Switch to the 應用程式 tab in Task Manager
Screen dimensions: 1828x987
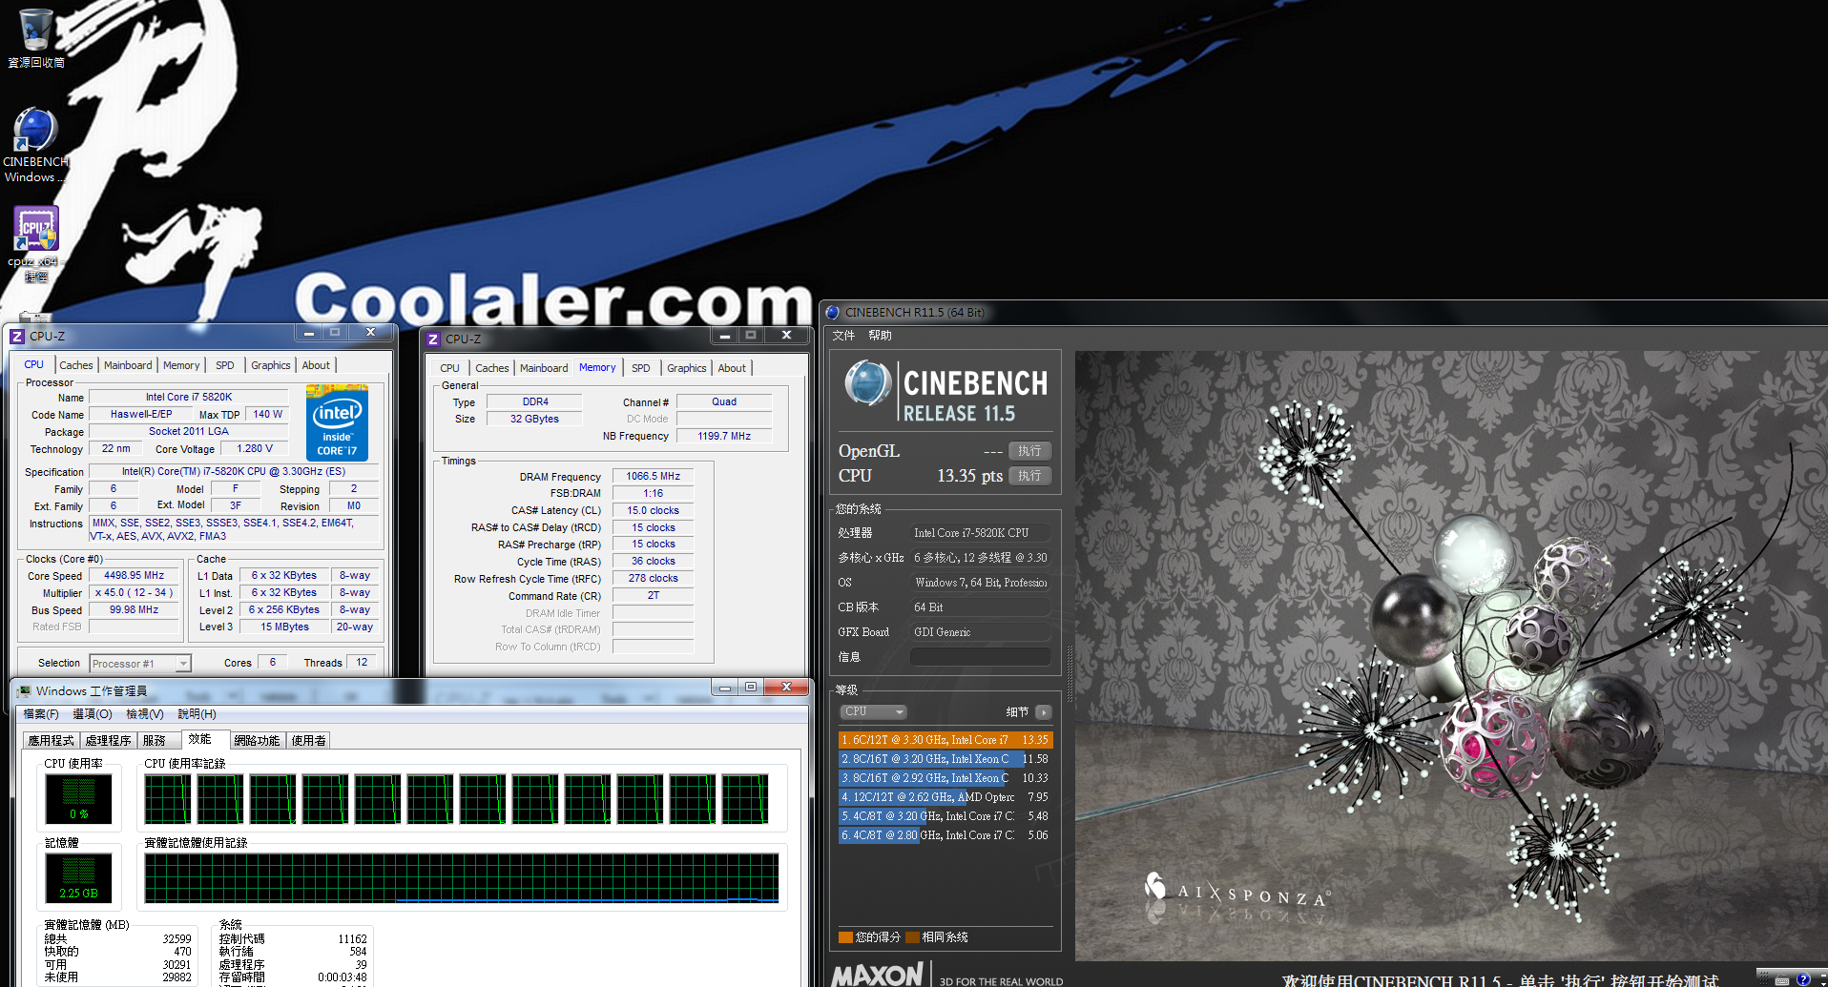pos(52,741)
